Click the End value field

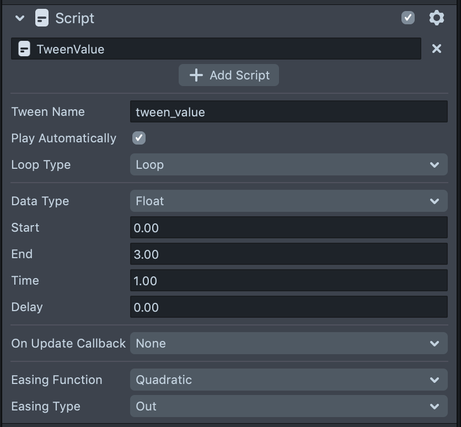tap(288, 254)
